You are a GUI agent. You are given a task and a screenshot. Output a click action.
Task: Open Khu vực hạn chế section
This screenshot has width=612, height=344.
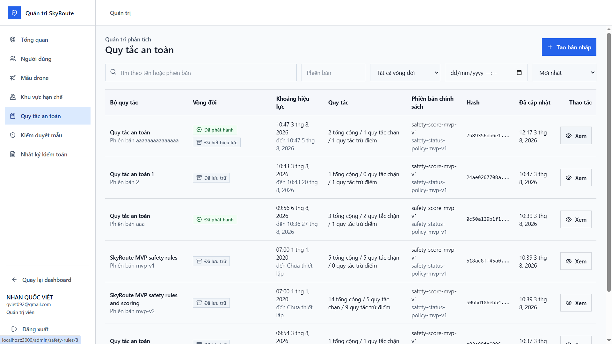[x=47, y=97]
